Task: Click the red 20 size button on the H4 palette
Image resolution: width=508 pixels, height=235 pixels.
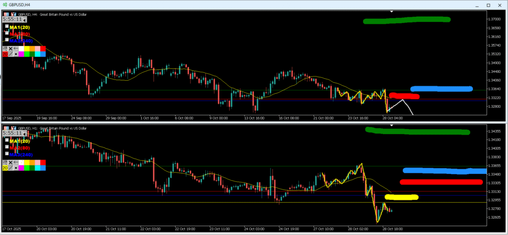Action: pos(5,54)
